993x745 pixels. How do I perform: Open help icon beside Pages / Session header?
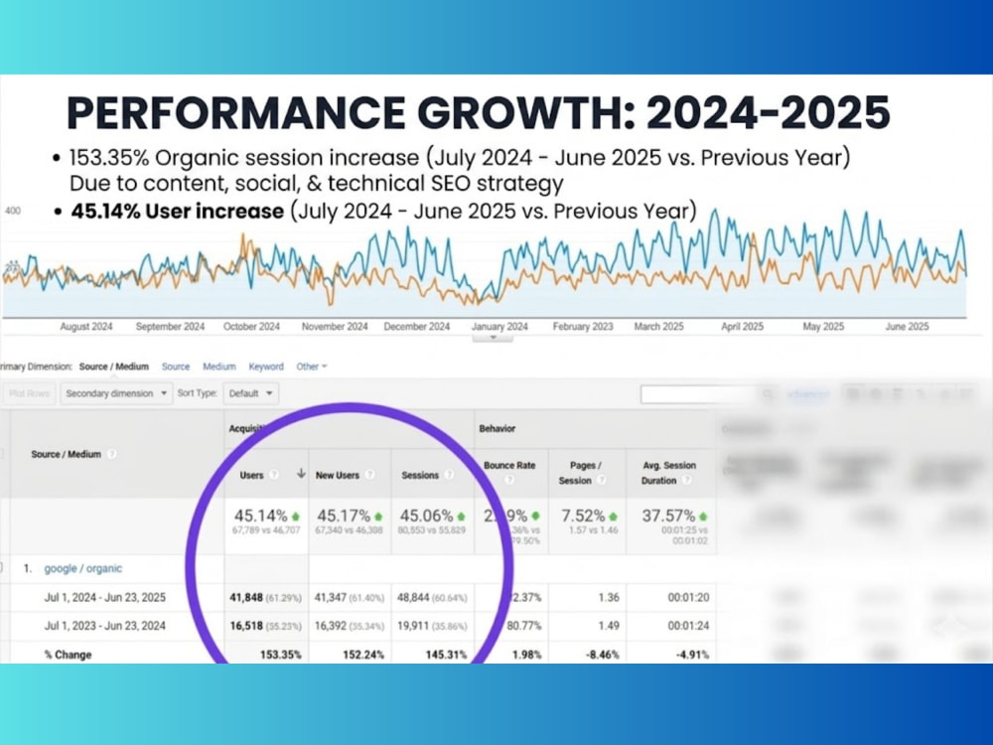coord(602,480)
